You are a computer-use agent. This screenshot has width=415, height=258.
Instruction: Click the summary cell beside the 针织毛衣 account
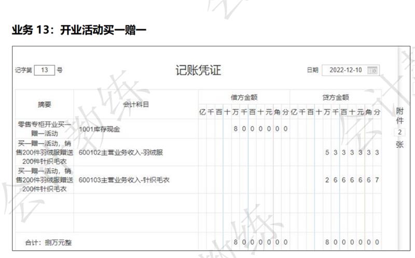coord(45,180)
